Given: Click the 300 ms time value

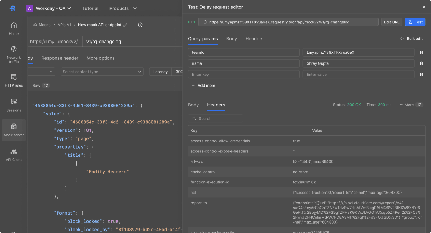Looking at the screenshot, I should [x=384, y=105].
